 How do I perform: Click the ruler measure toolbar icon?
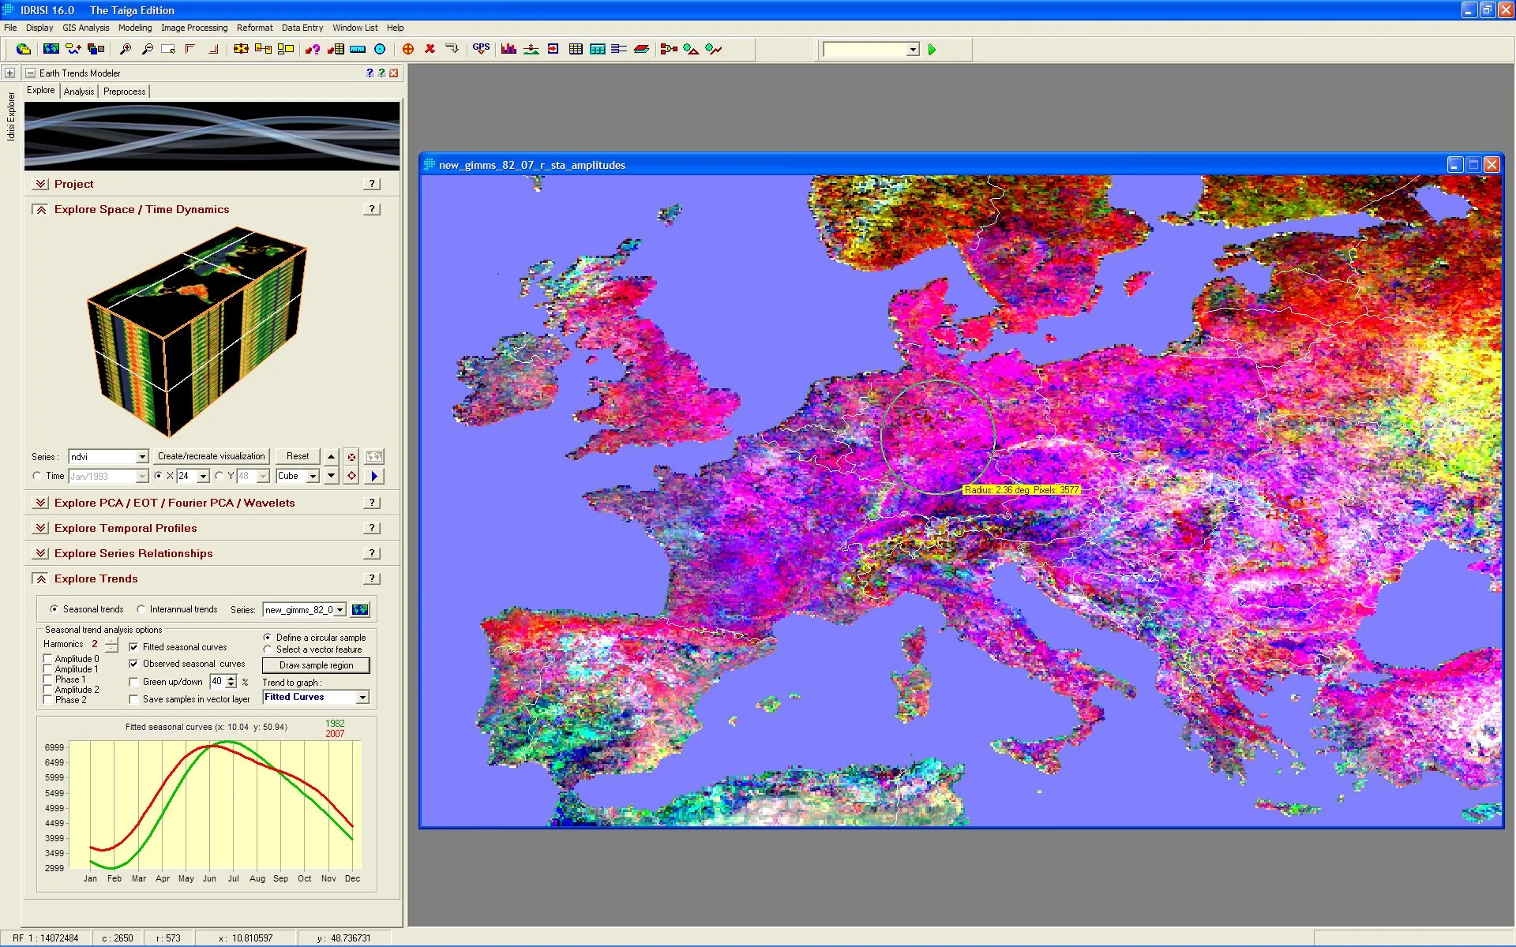point(358,49)
